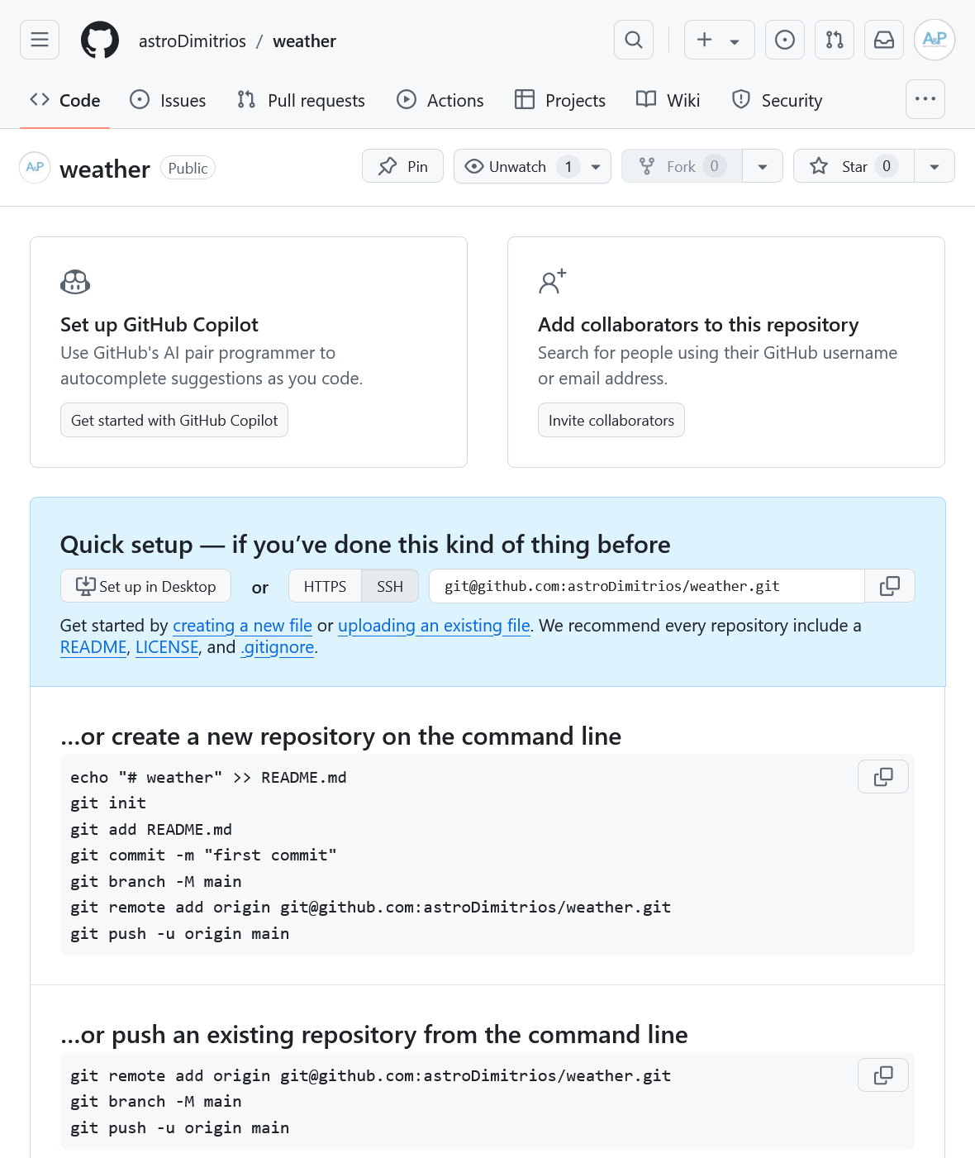The image size is (975, 1158).
Task: Click the .gitignore link
Action: [x=278, y=647]
